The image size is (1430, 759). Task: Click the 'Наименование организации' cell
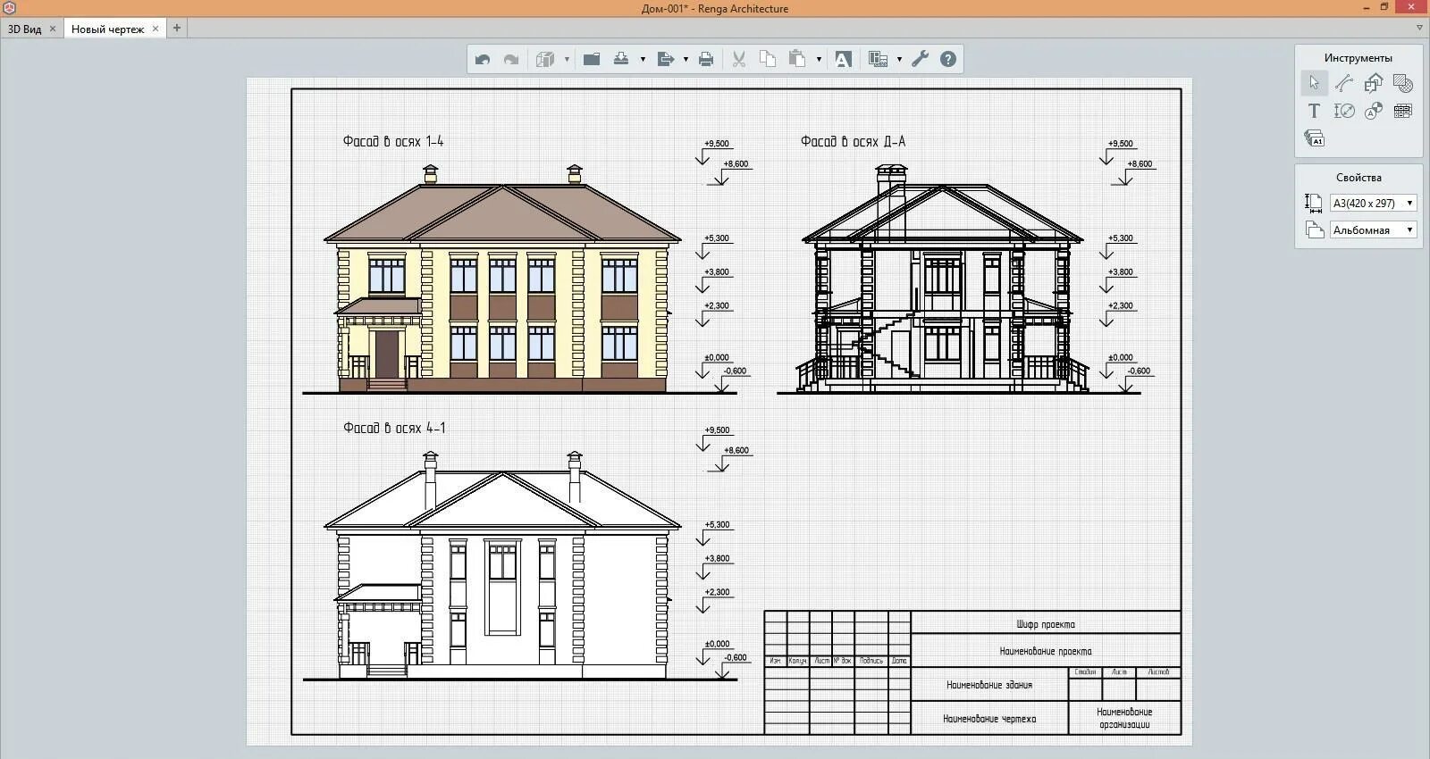(x=1124, y=718)
